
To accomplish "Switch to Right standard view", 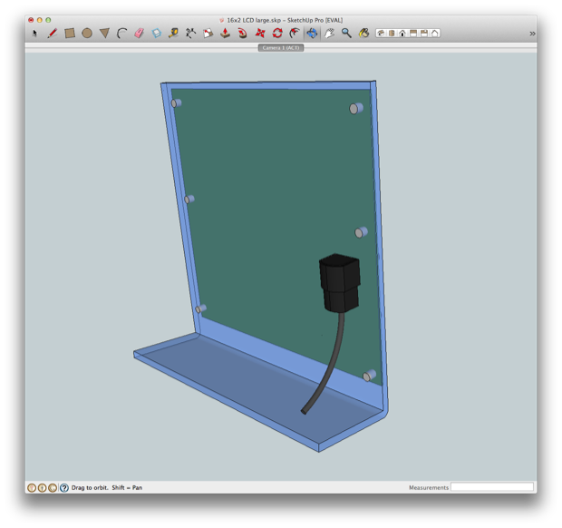I will point(413,34).
